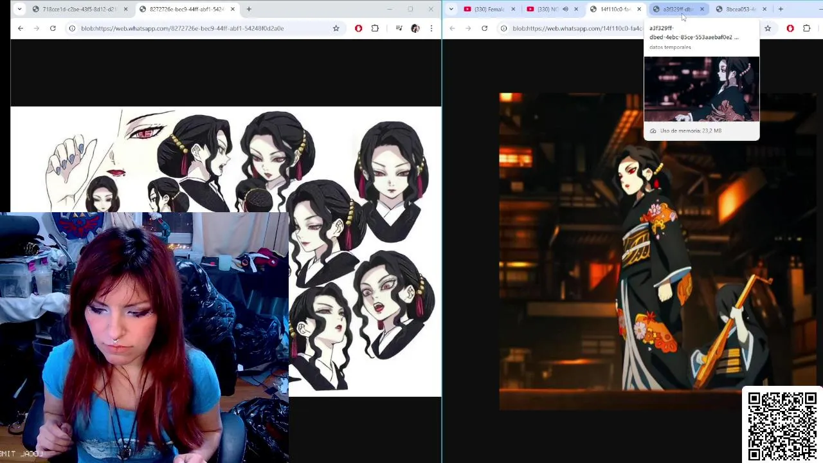Close the '(330) NC' YouTube tab
The image size is (823, 463).
click(576, 9)
